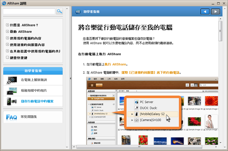Expand the 使用我的電腦的內容 topic
Image resolution: width=228 pixels, height=151 pixels.
click(7, 38)
